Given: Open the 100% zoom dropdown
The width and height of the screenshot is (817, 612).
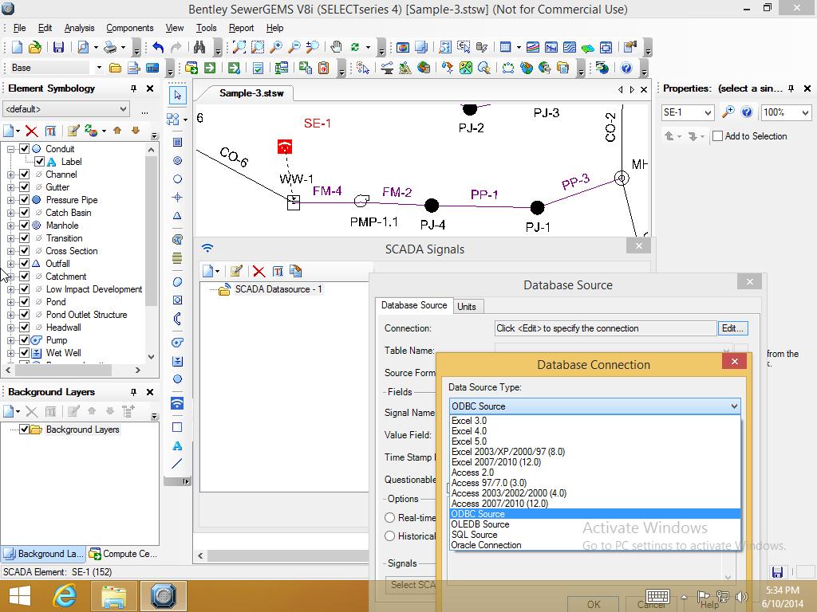Looking at the screenshot, I should 806,112.
